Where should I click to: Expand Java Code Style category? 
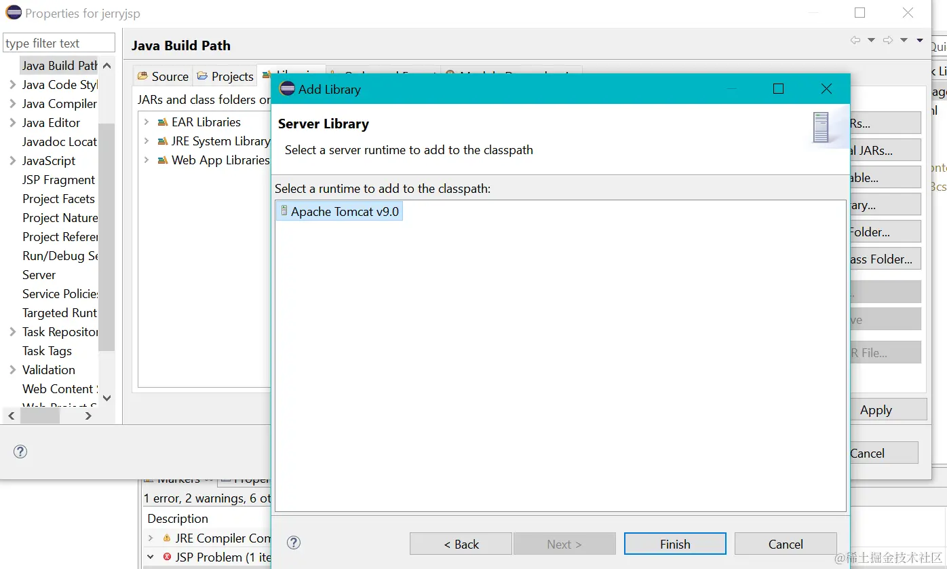[12, 85]
